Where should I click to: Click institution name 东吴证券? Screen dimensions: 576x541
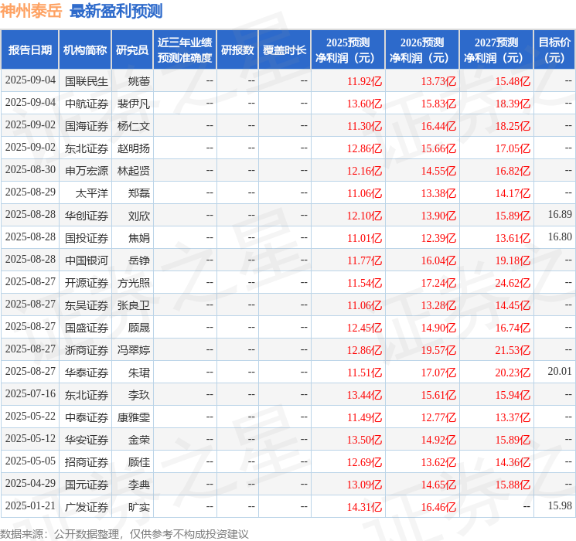point(87,305)
